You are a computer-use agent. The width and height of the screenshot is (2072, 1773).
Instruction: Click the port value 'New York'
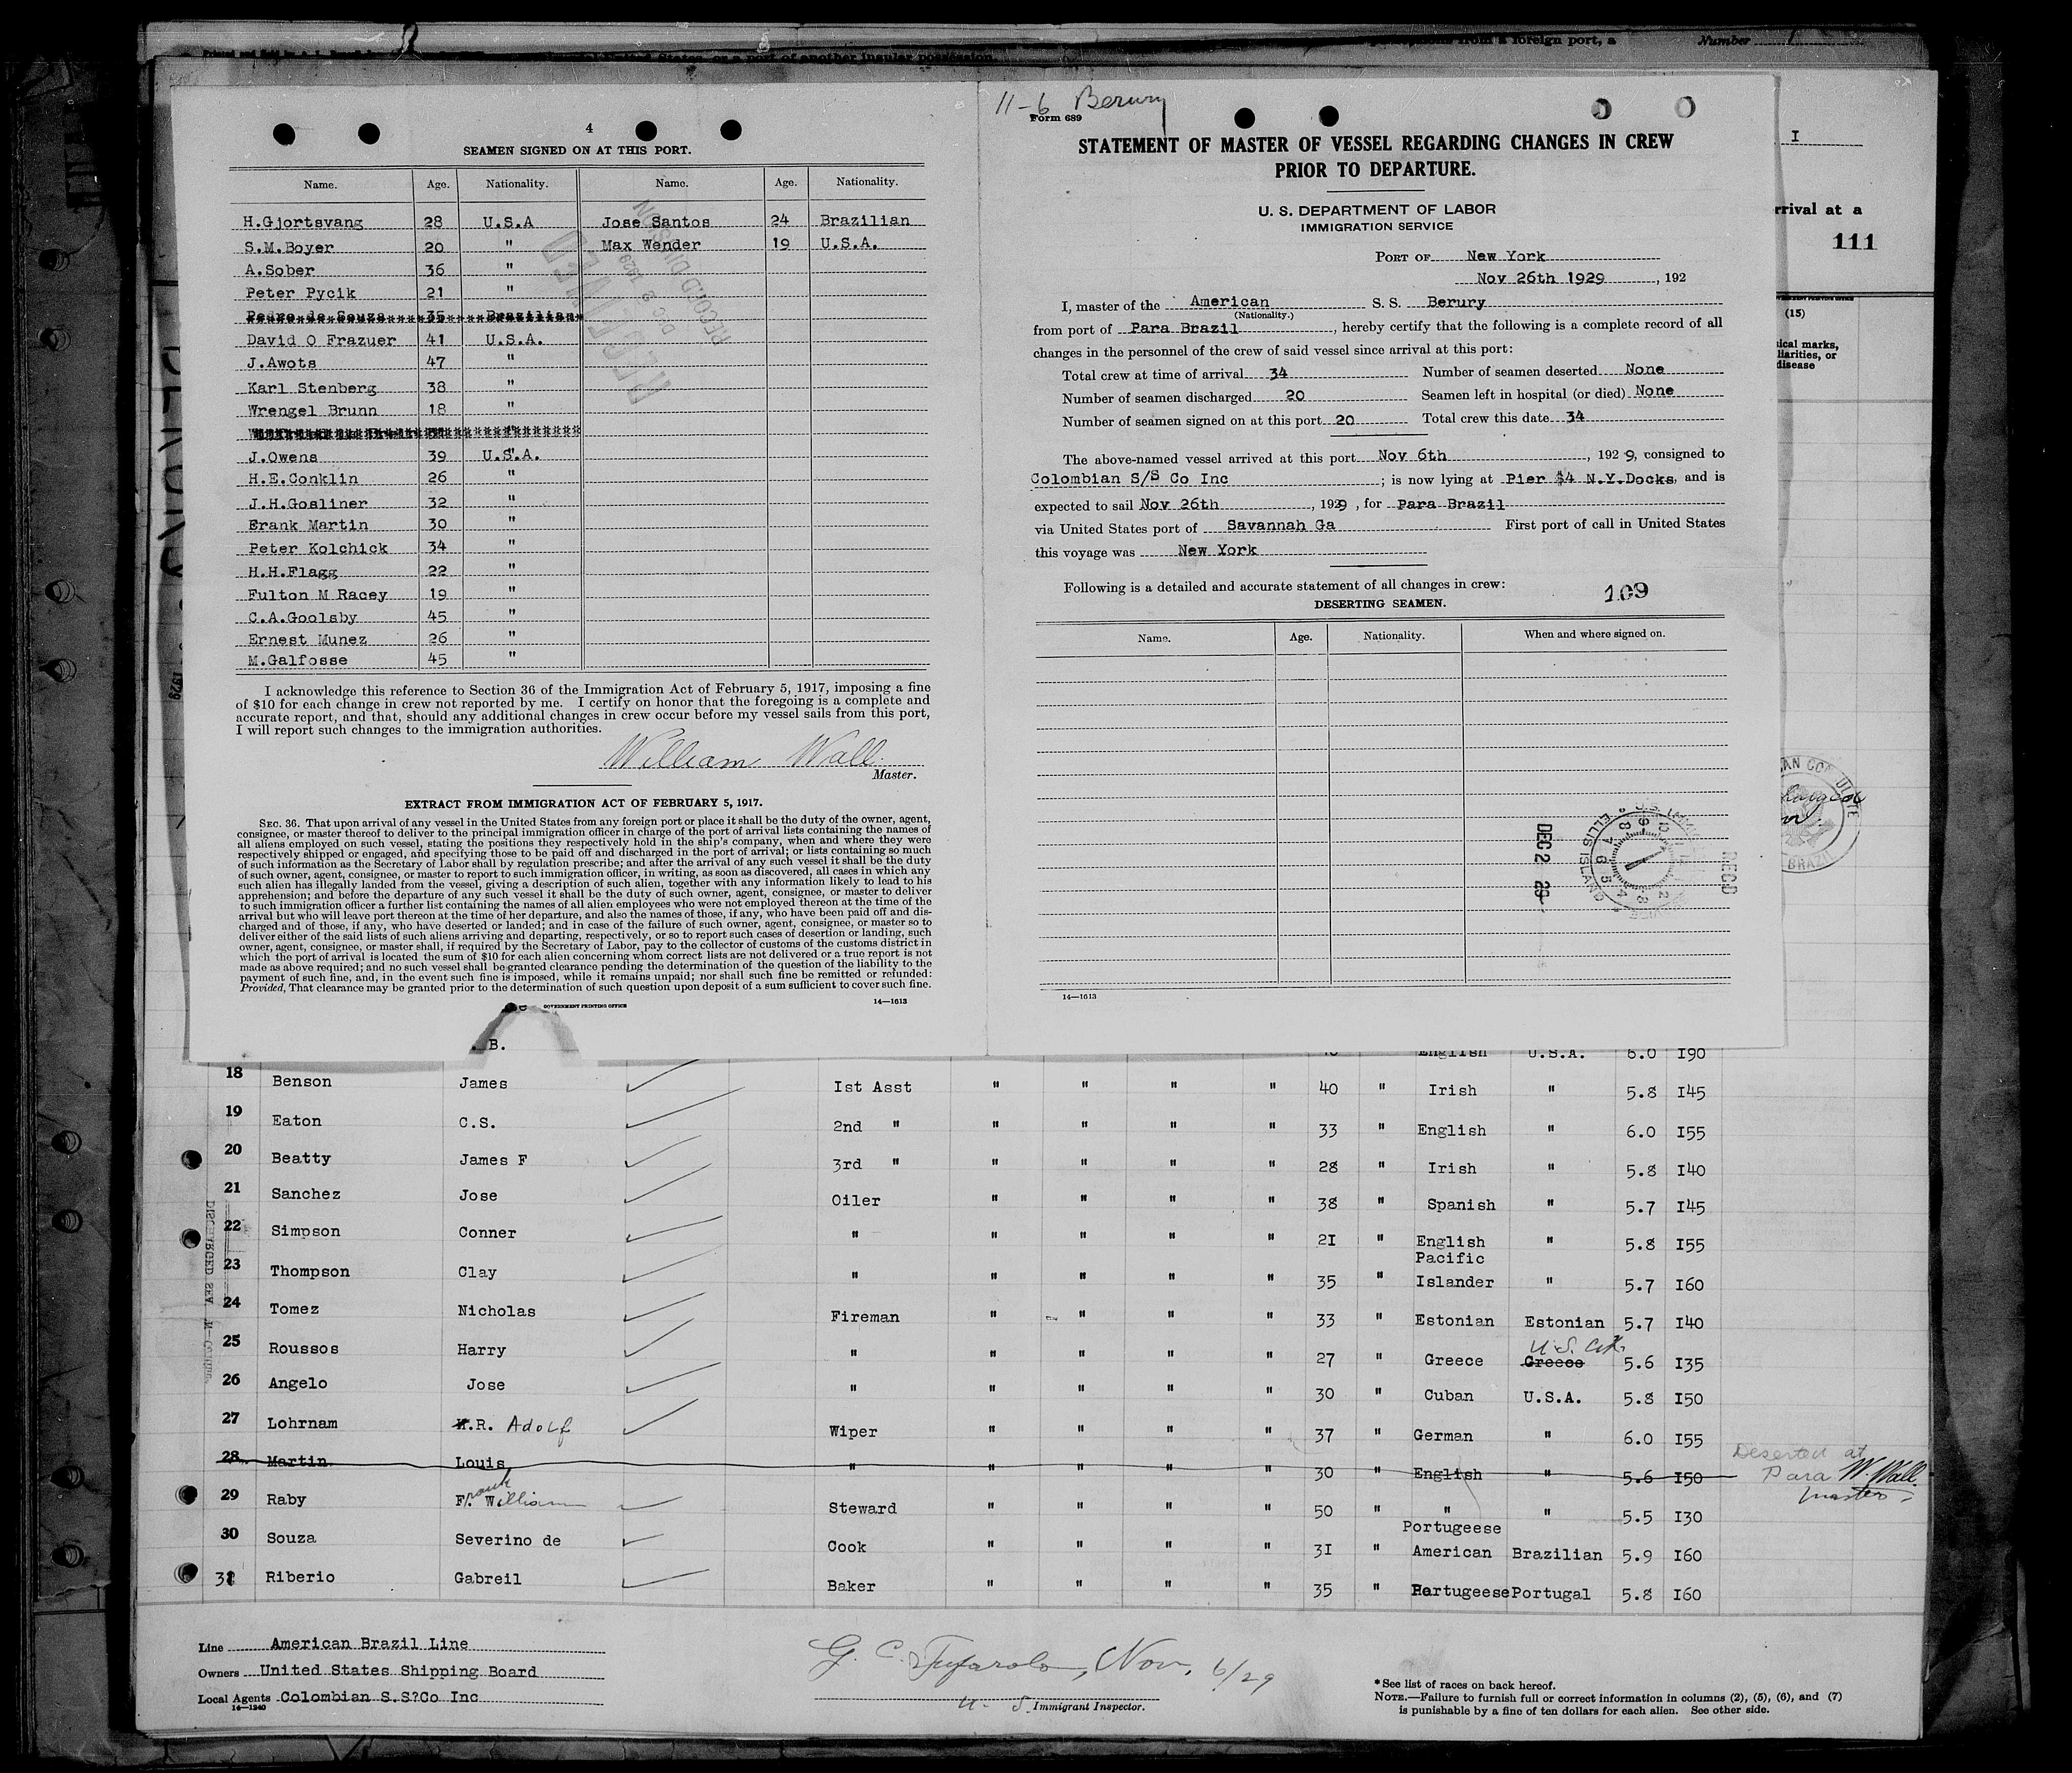(x=1506, y=256)
